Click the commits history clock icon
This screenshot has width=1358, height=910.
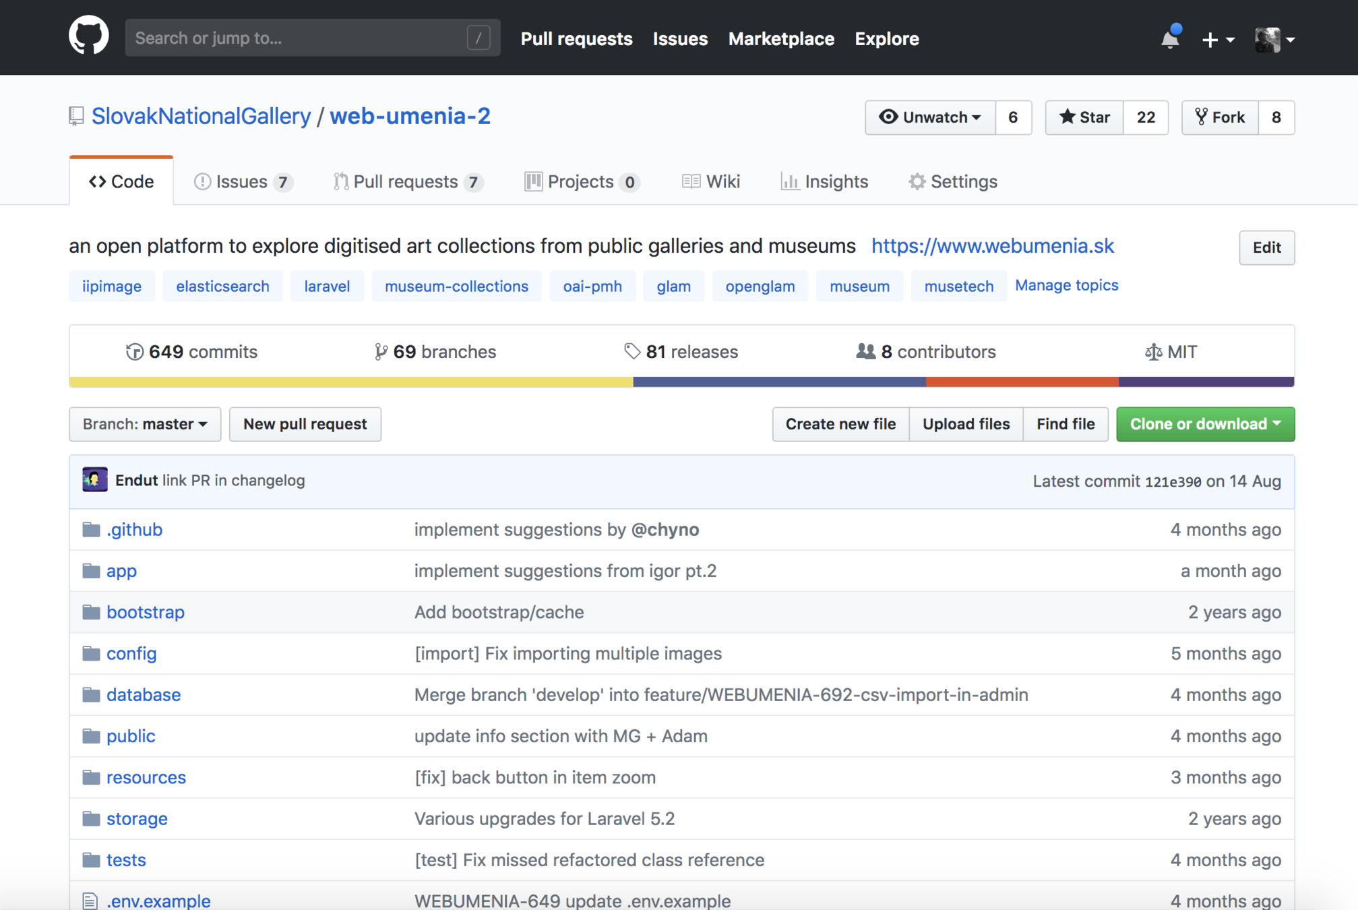(x=134, y=352)
